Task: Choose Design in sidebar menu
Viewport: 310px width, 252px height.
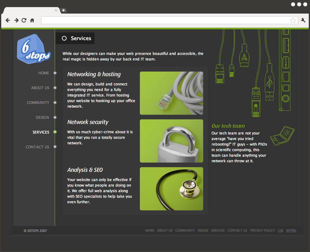Action: 42,118
